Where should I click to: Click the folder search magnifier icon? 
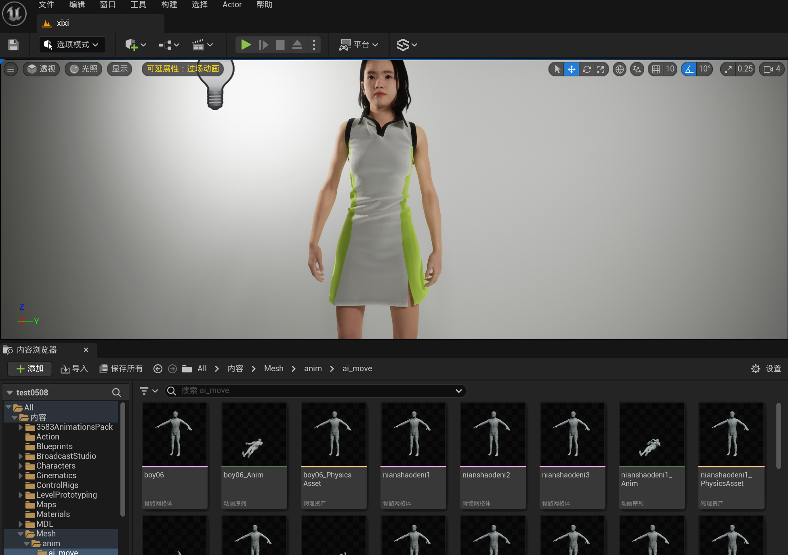(116, 393)
